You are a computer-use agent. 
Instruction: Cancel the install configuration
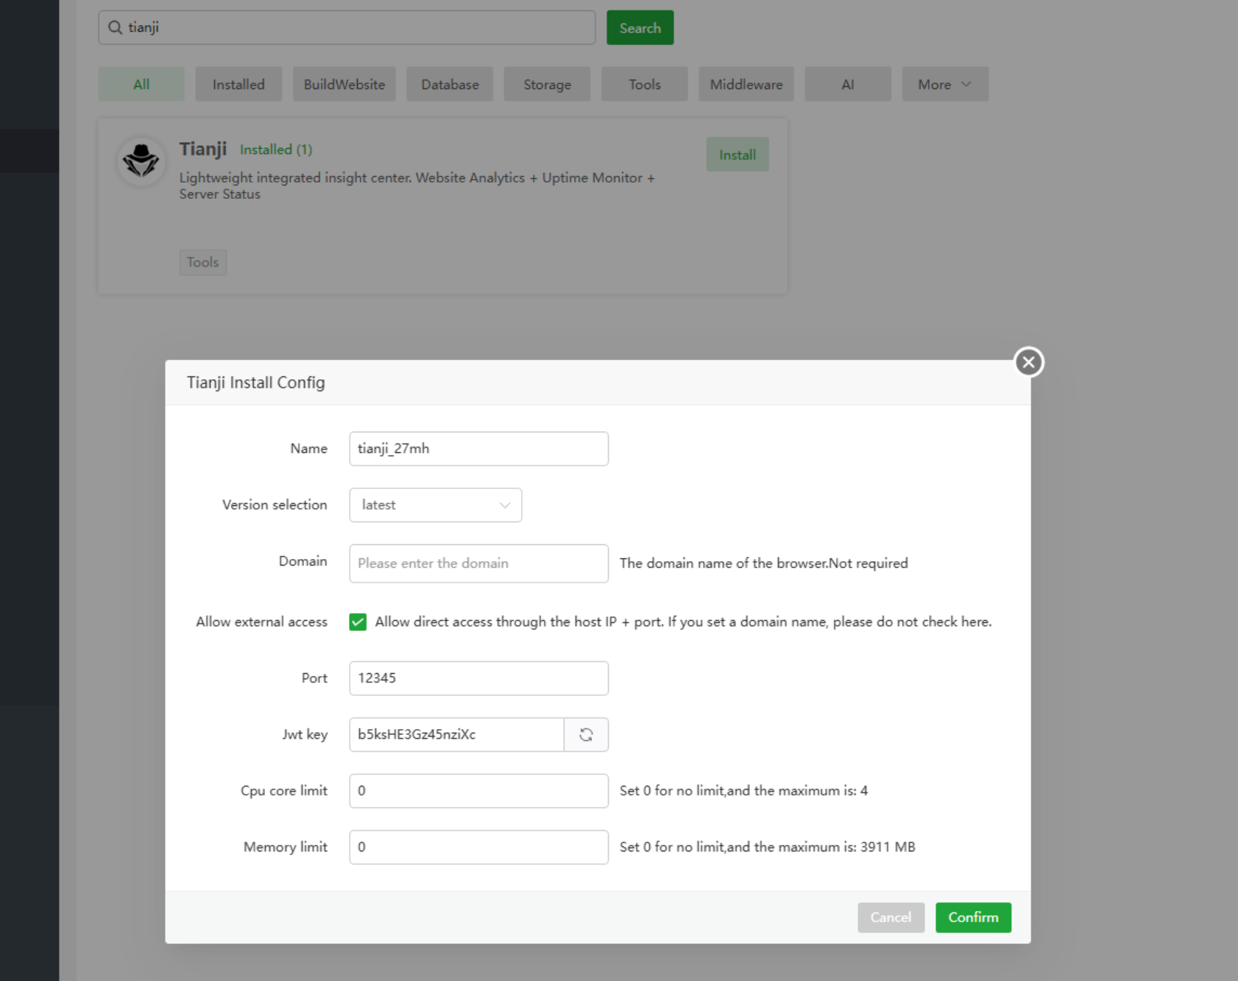tap(891, 918)
